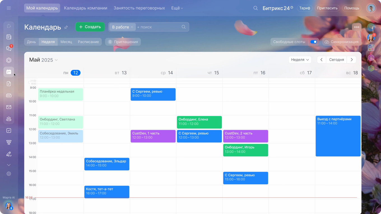Click the search magnifier in top bar
Image resolution: width=381 pixels, height=214 pixels.
click(255, 8)
